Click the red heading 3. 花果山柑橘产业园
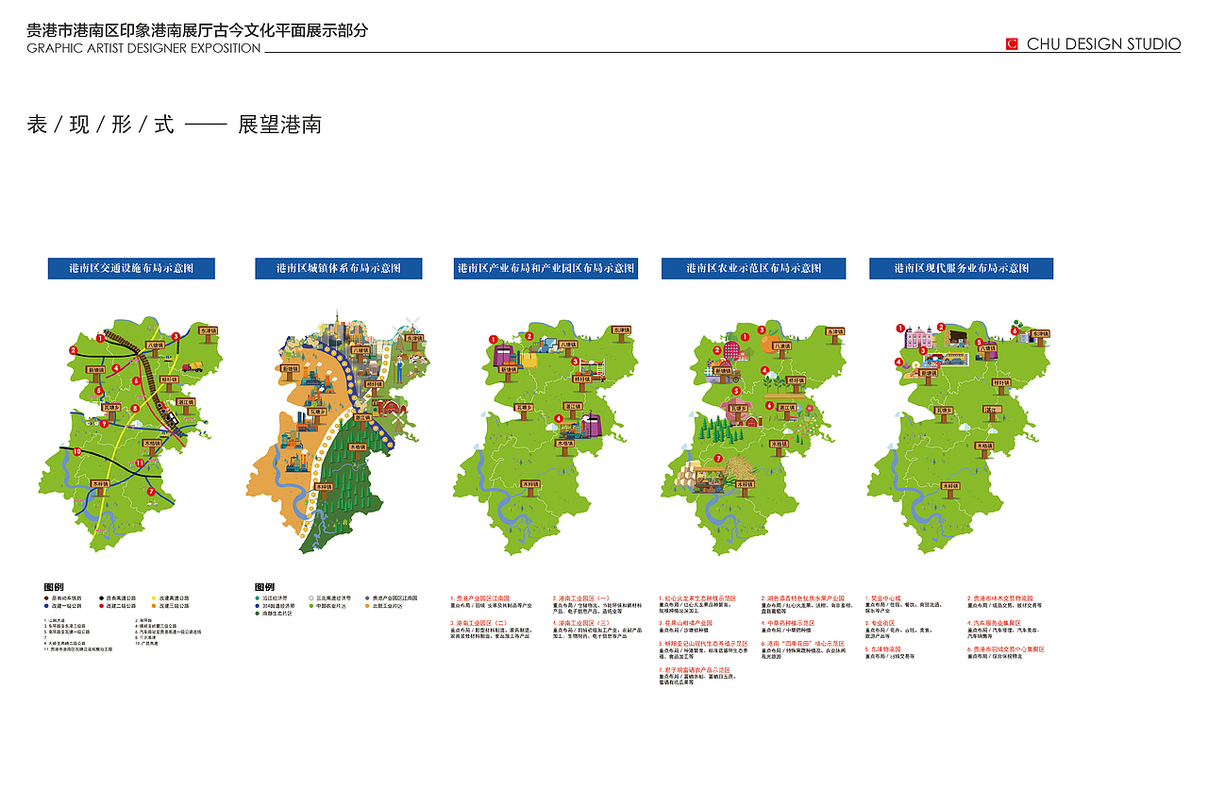Viewport: 1208px width, 792px height. [x=686, y=623]
